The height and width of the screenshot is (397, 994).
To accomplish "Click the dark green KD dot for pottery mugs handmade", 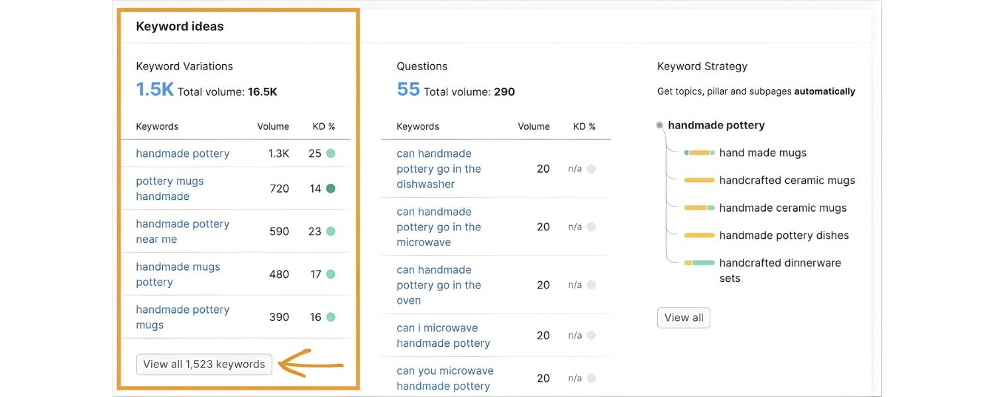I will [331, 189].
